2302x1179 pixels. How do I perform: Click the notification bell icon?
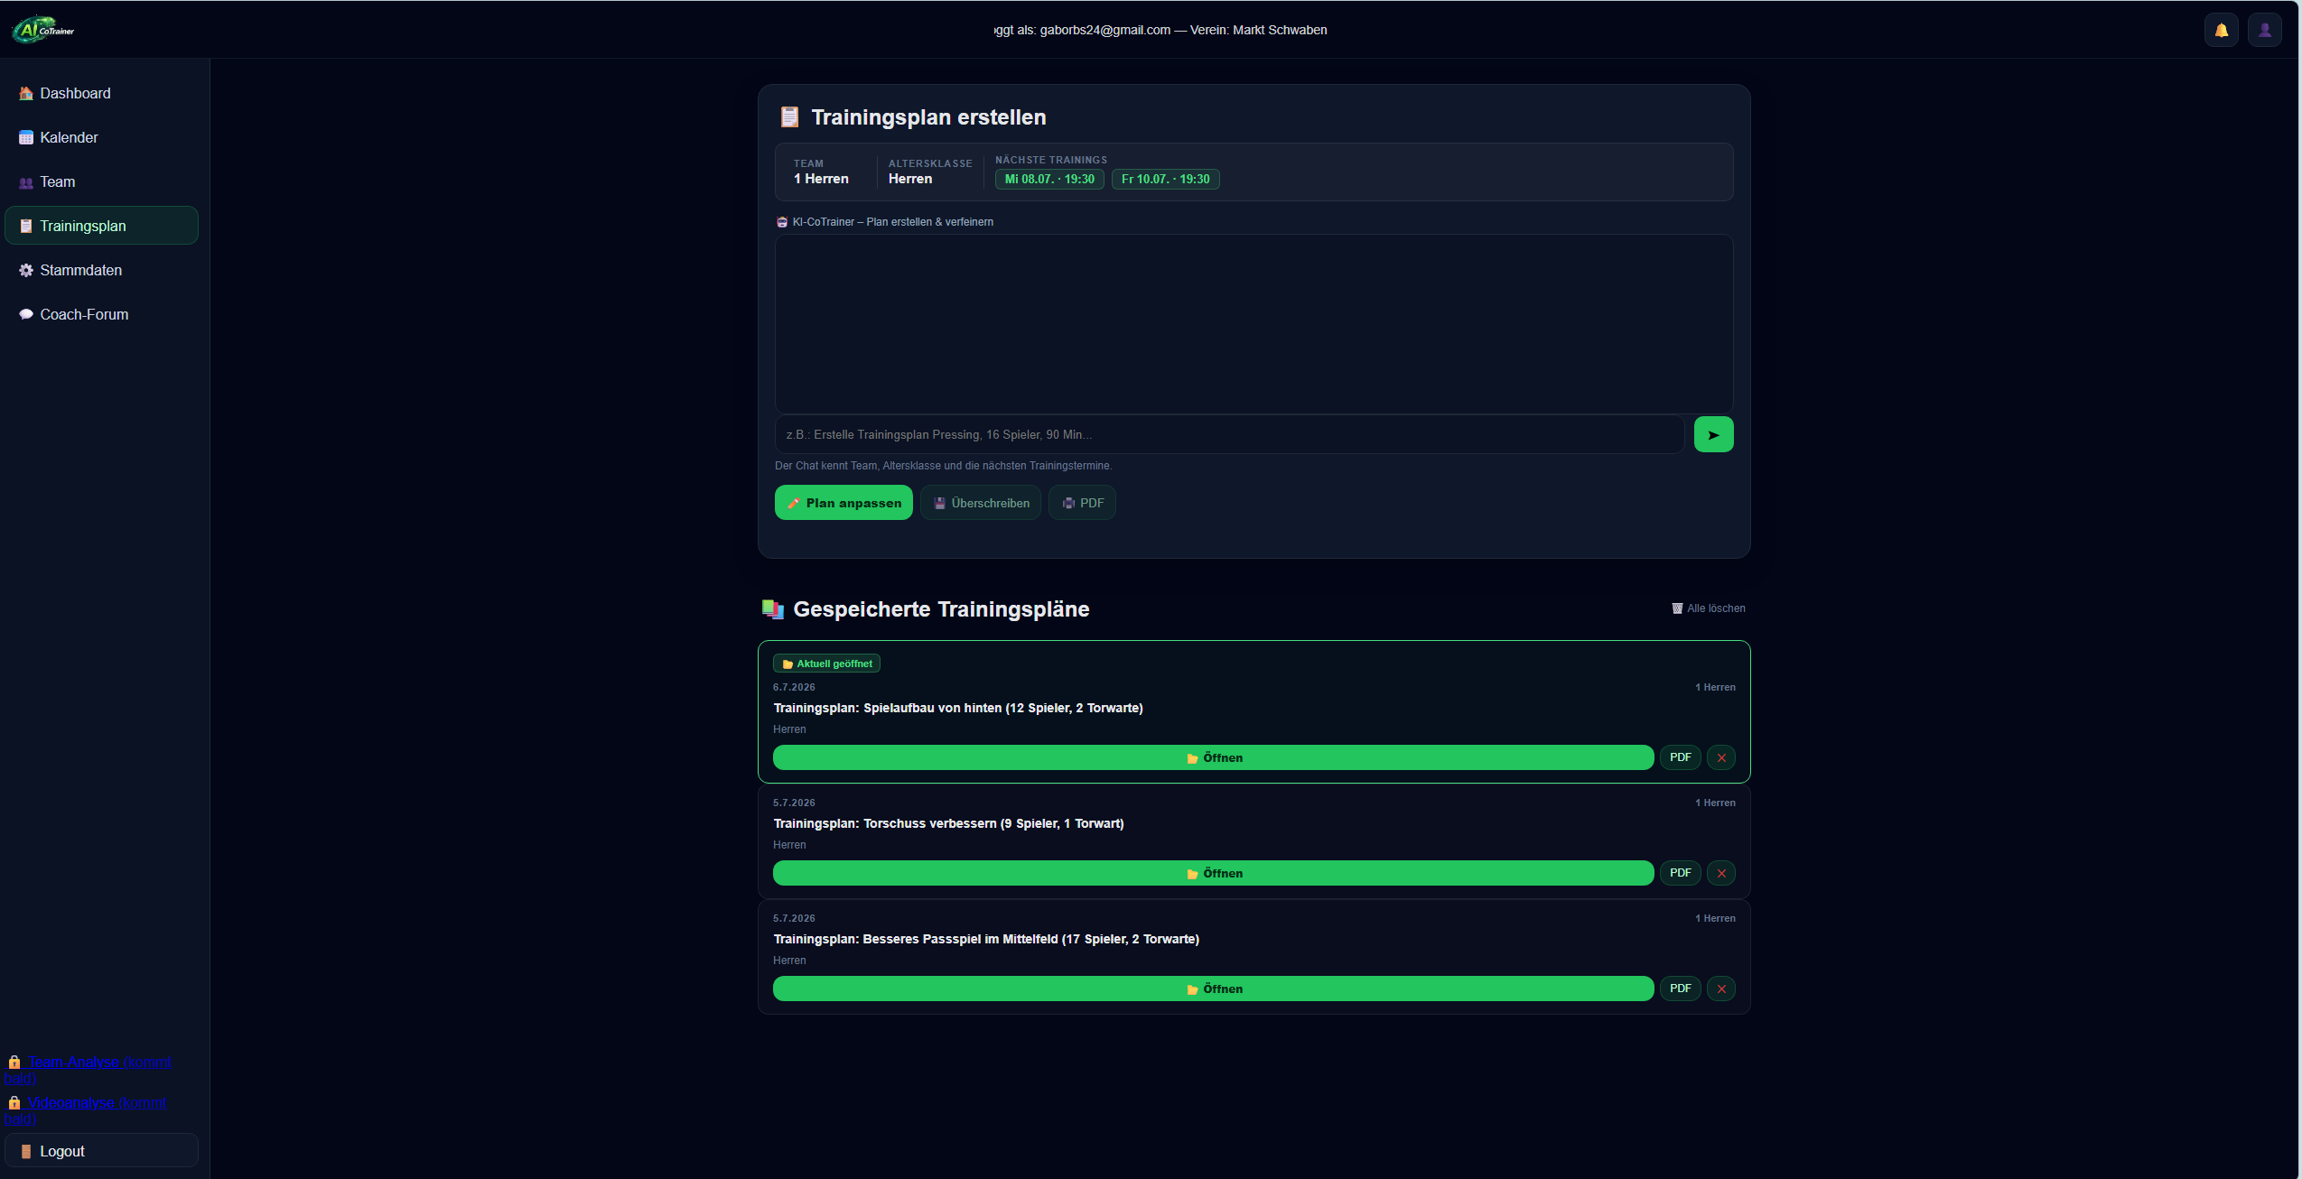pyautogui.click(x=2221, y=30)
